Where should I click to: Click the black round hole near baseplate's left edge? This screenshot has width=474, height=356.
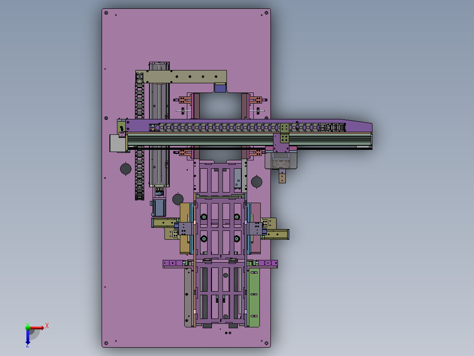pos(126,169)
